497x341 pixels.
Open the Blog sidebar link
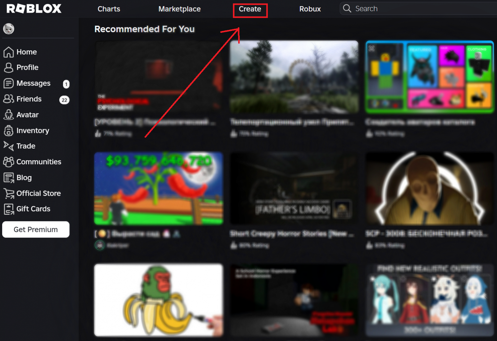(24, 178)
